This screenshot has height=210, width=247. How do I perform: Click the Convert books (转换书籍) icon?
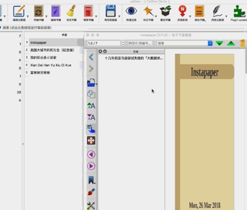[x=39, y=11]
